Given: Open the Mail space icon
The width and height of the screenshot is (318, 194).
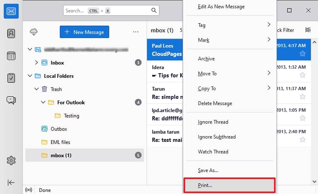Looking at the screenshot, I should (11, 11).
